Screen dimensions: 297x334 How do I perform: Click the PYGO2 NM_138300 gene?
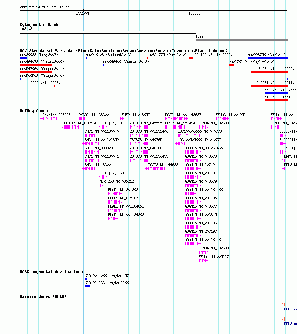(82, 119)
